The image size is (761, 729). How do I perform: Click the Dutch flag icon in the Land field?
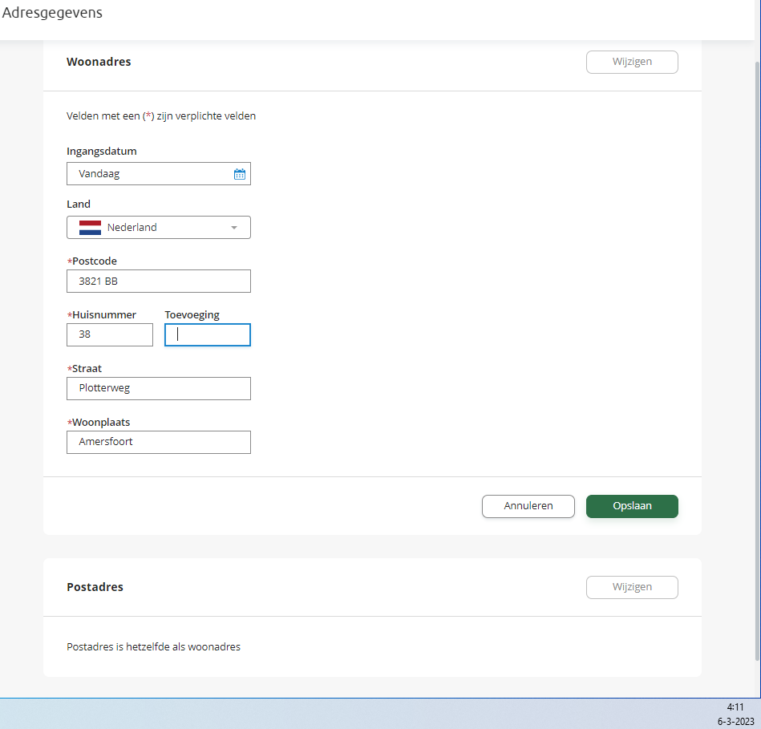tap(89, 227)
